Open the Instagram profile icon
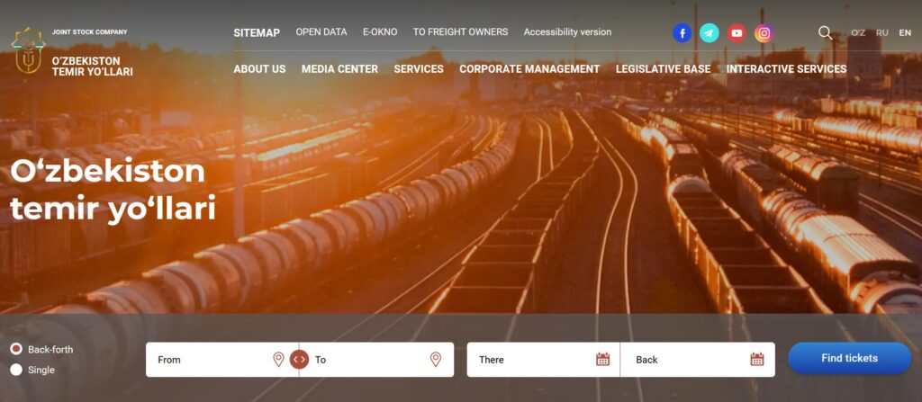 tap(764, 33)
